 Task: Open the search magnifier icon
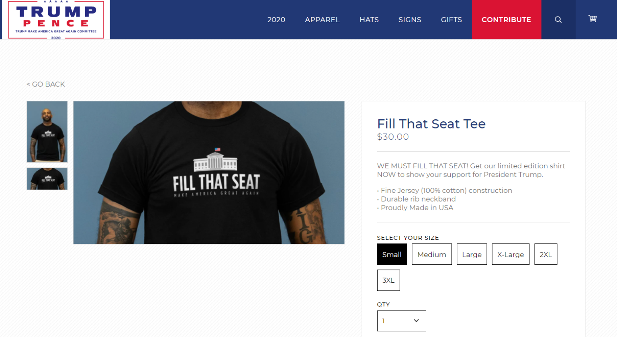coord(558,20)
